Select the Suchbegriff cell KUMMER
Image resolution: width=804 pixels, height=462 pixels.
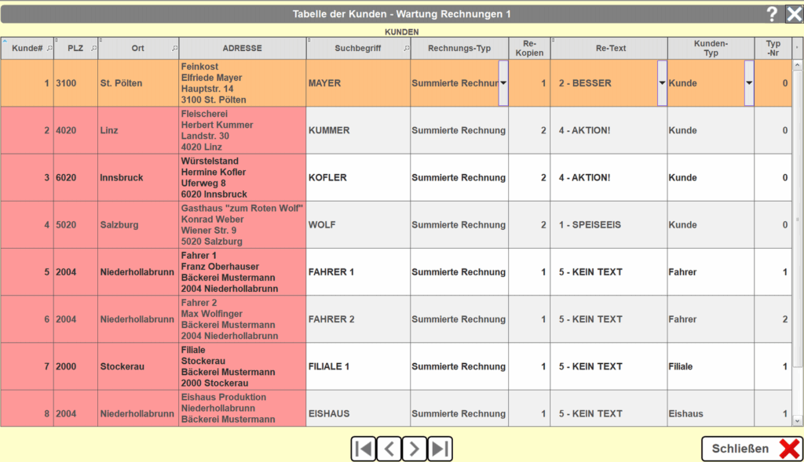[x=358, y=130]
